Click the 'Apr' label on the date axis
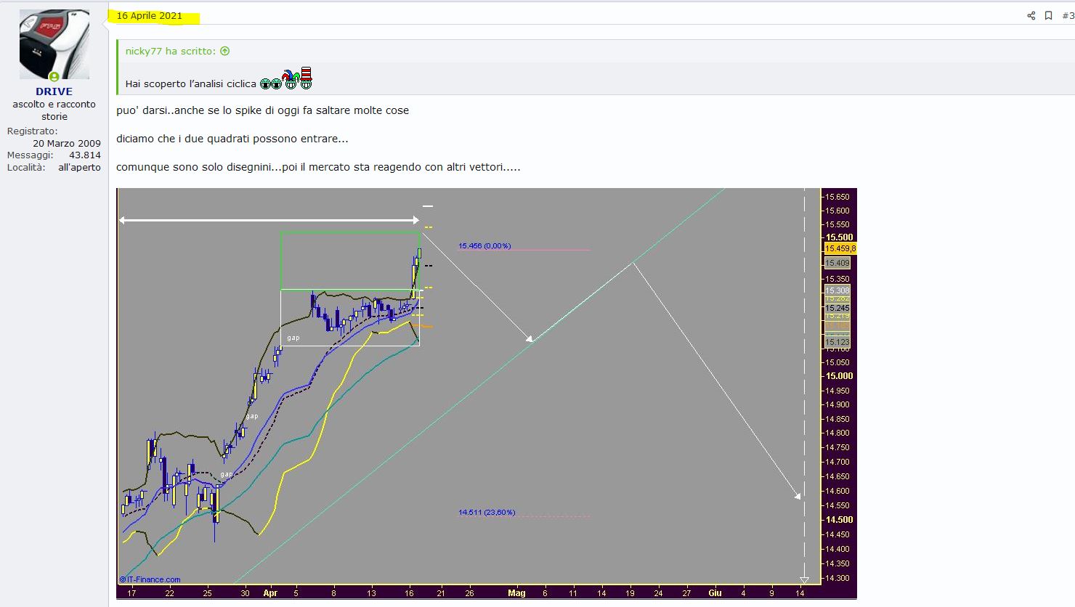This screenshot has width=1075, height=607. coord(270,592)
